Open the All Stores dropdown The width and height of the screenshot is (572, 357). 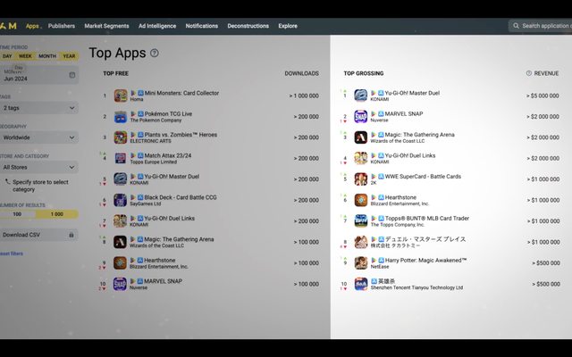[x=38, y=167]
